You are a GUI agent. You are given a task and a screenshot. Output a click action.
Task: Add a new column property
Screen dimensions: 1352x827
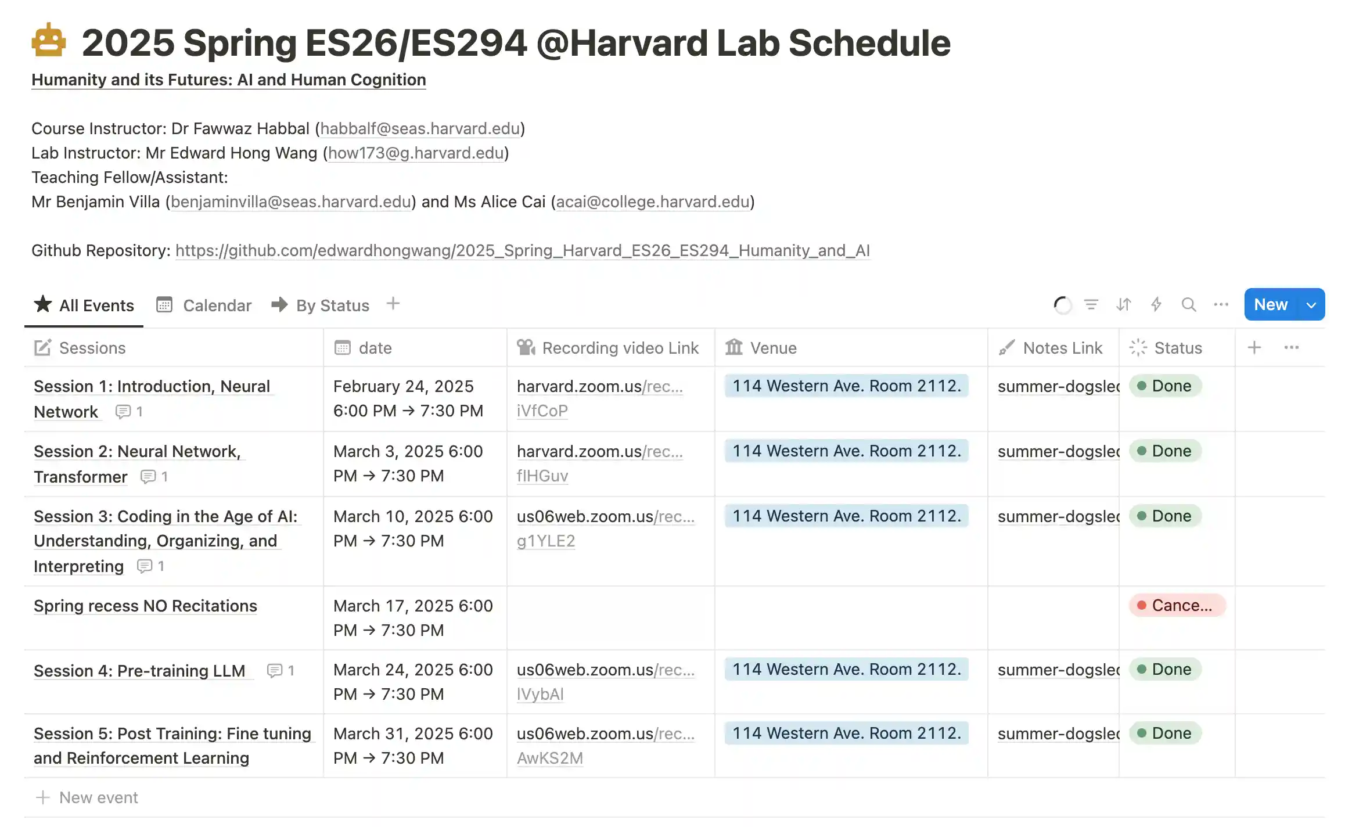(x=1254, y=347)
